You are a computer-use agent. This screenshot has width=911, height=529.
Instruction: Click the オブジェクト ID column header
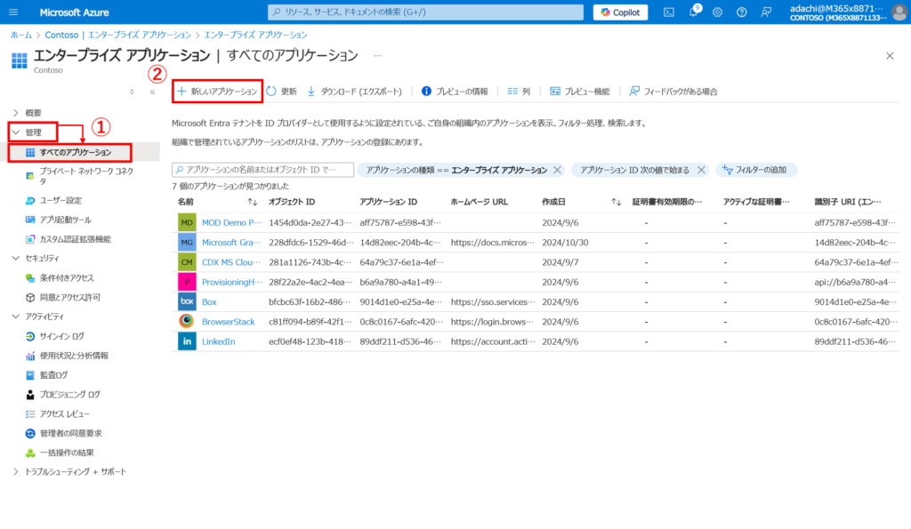[x=292, y=202]
